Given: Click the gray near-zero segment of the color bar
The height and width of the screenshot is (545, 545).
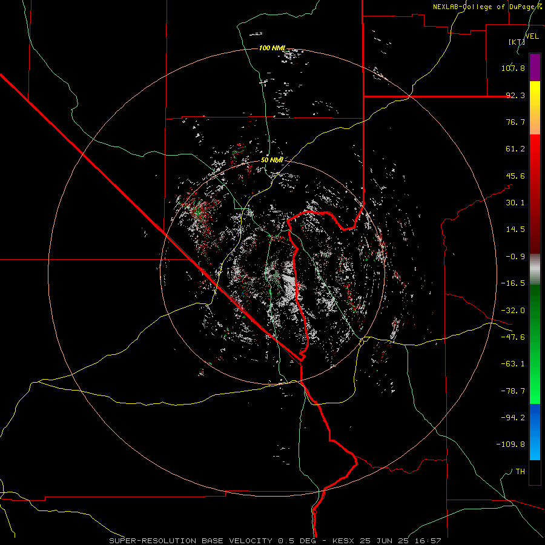Looking at the screenshot, I should [x=535, y=269].
